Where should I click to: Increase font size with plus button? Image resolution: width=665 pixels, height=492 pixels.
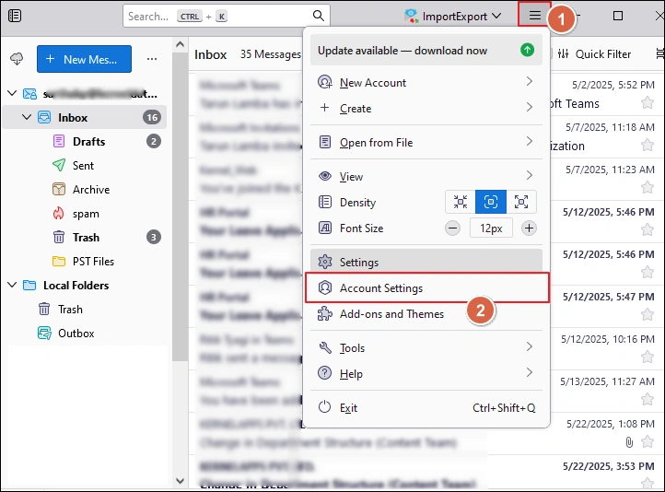529,228
